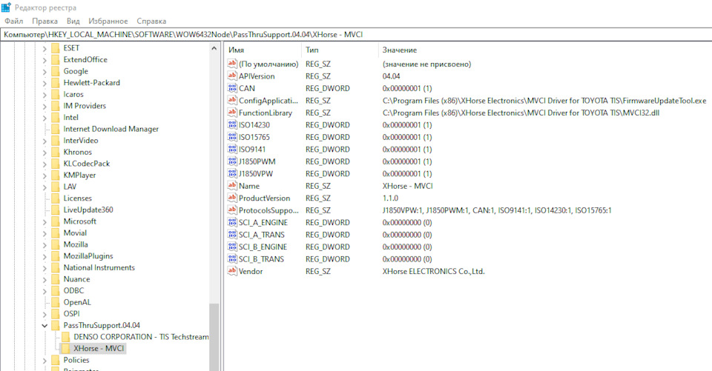Viewport: 712px width, 371px height.
Task: Click the tree pane scroll-up arrow
Action: [214, 48]
